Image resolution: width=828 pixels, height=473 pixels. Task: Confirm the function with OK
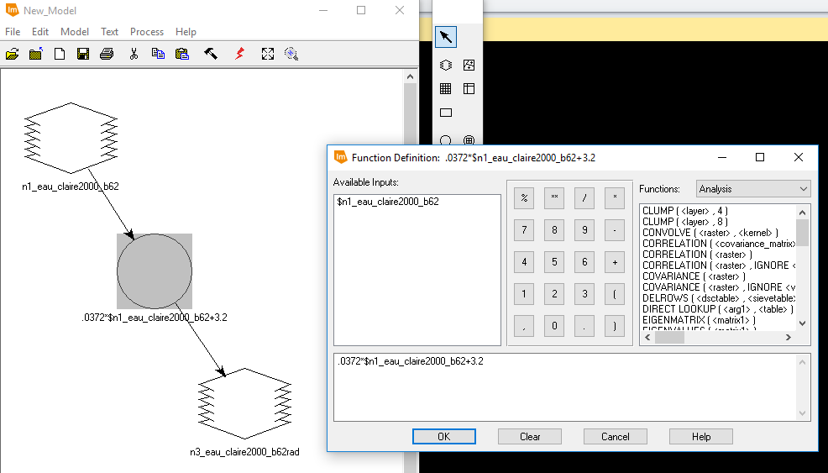pos(444,437)
